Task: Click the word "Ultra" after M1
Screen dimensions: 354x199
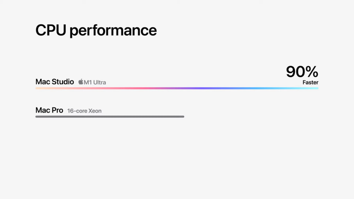Action: [99, 82]
